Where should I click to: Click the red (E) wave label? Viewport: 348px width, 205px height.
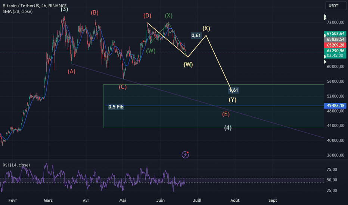(x=226, y=114)
